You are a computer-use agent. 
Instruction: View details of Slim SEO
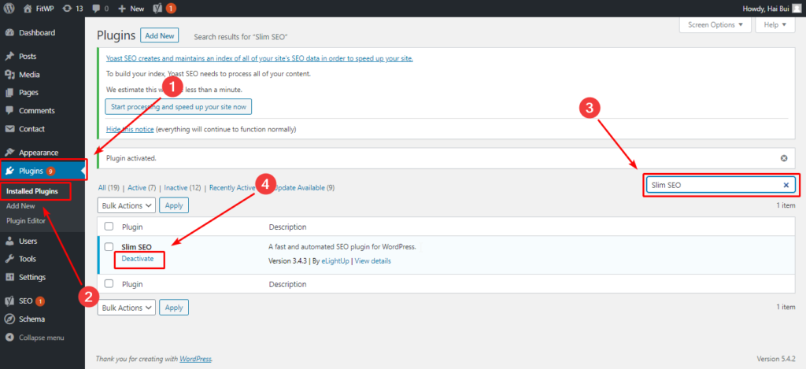point(372,261)
